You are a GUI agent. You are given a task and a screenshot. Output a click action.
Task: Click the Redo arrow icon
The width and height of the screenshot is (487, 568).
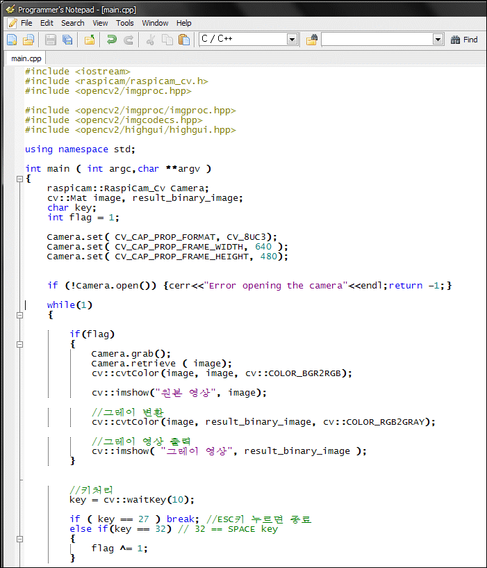coord(129,40)
